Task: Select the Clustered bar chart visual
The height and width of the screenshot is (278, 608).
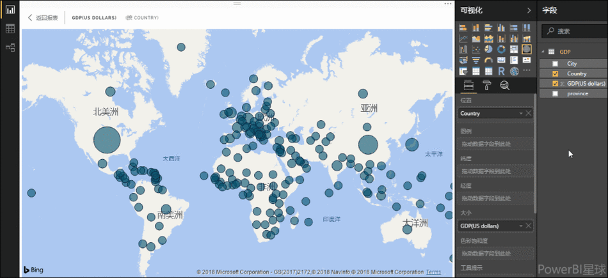Action: coord(488,28)
